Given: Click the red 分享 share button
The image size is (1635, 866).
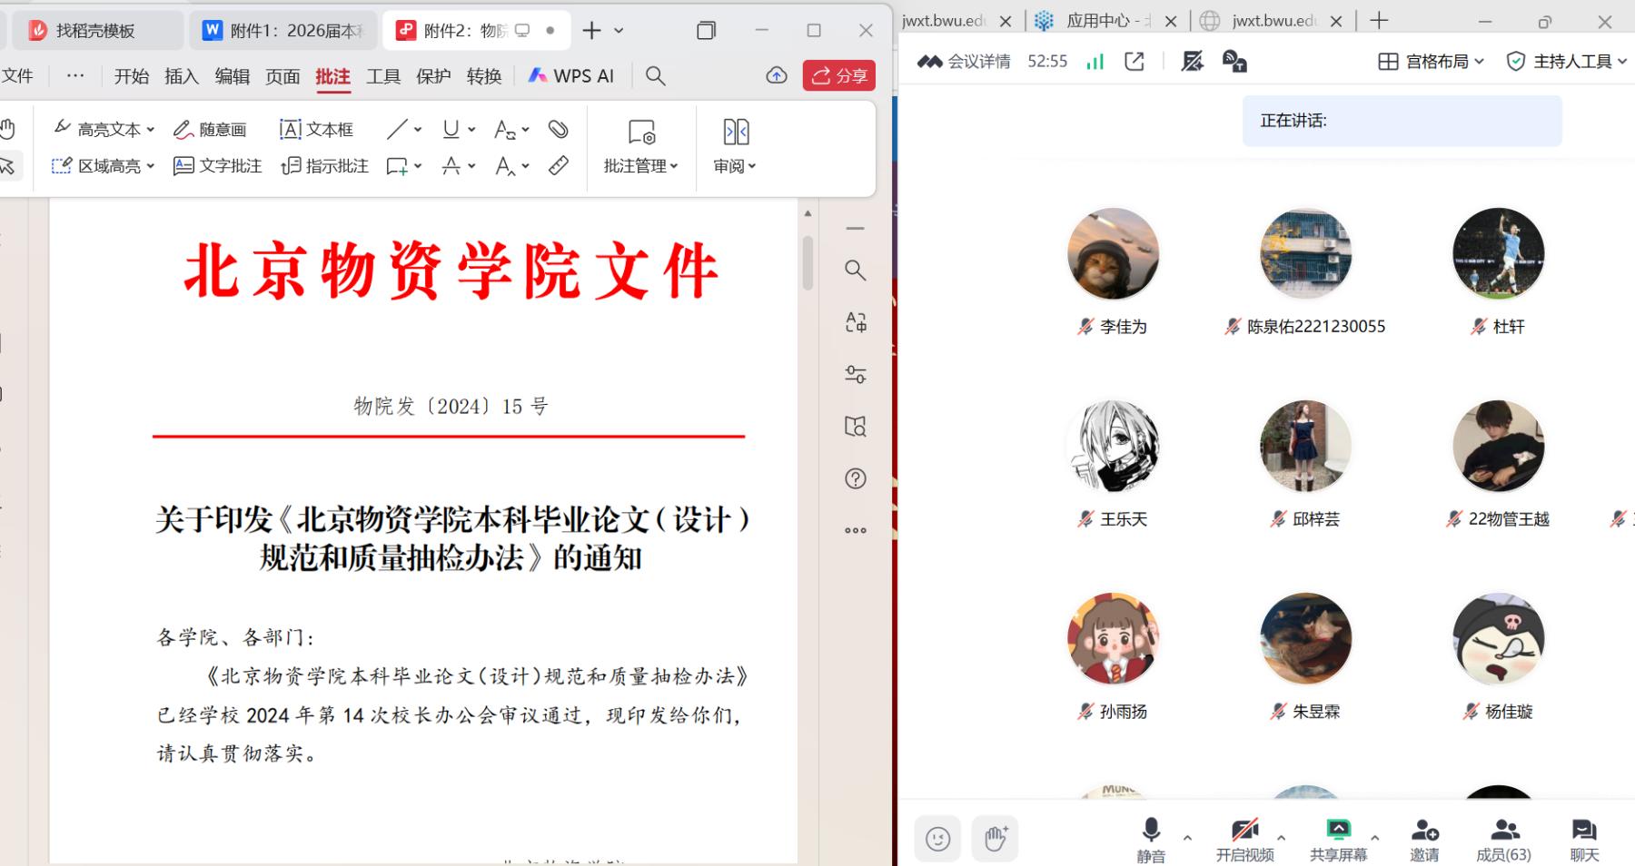Looking at the screenshot, I should 838,76.
